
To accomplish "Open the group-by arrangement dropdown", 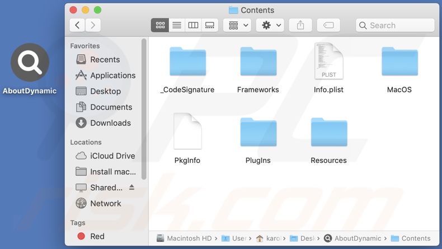I will coord(237,25).
